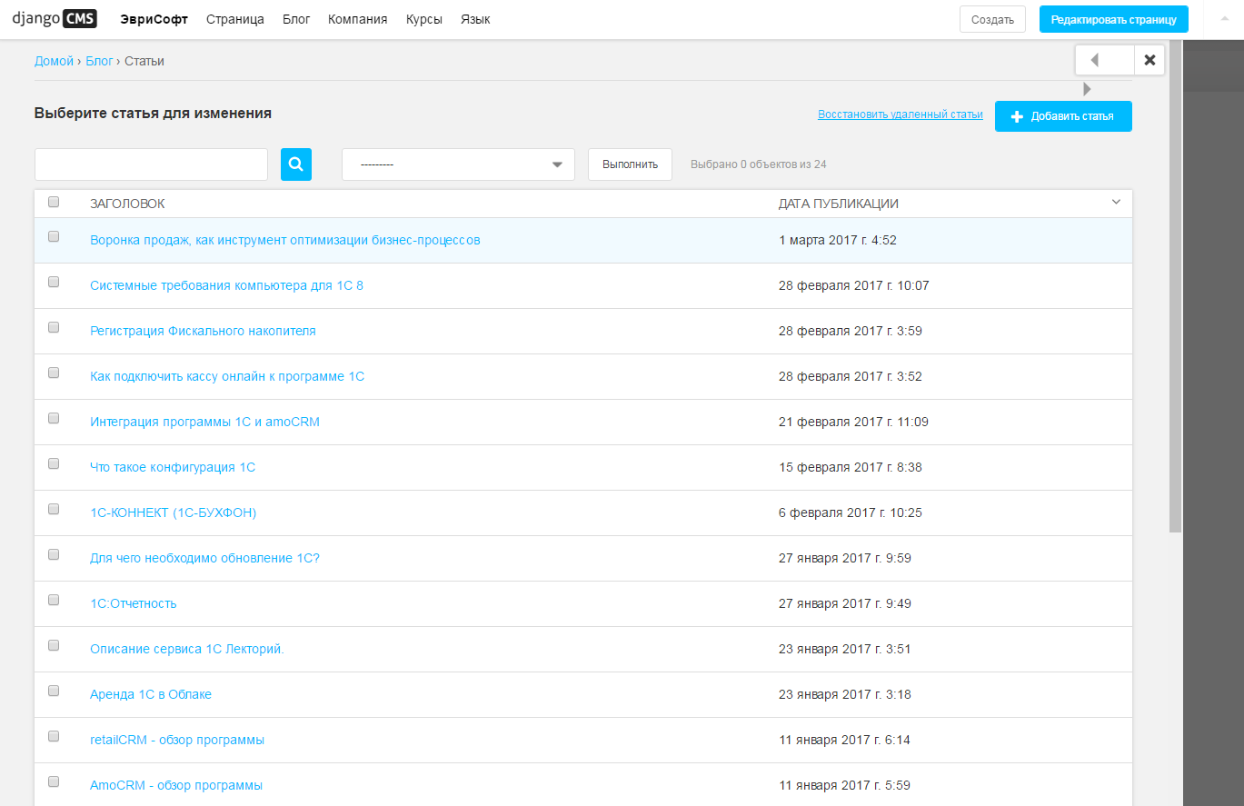
Task: Open the Регистрация Фискального накопителя article
Action: [203, 331]
